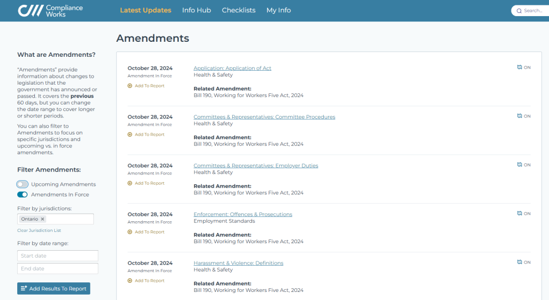Image resolution: width=549 pixels, height=300 pixels.
Task: Open Committees & Representatives: Committee Procedures link
Action: coord(264,117)
